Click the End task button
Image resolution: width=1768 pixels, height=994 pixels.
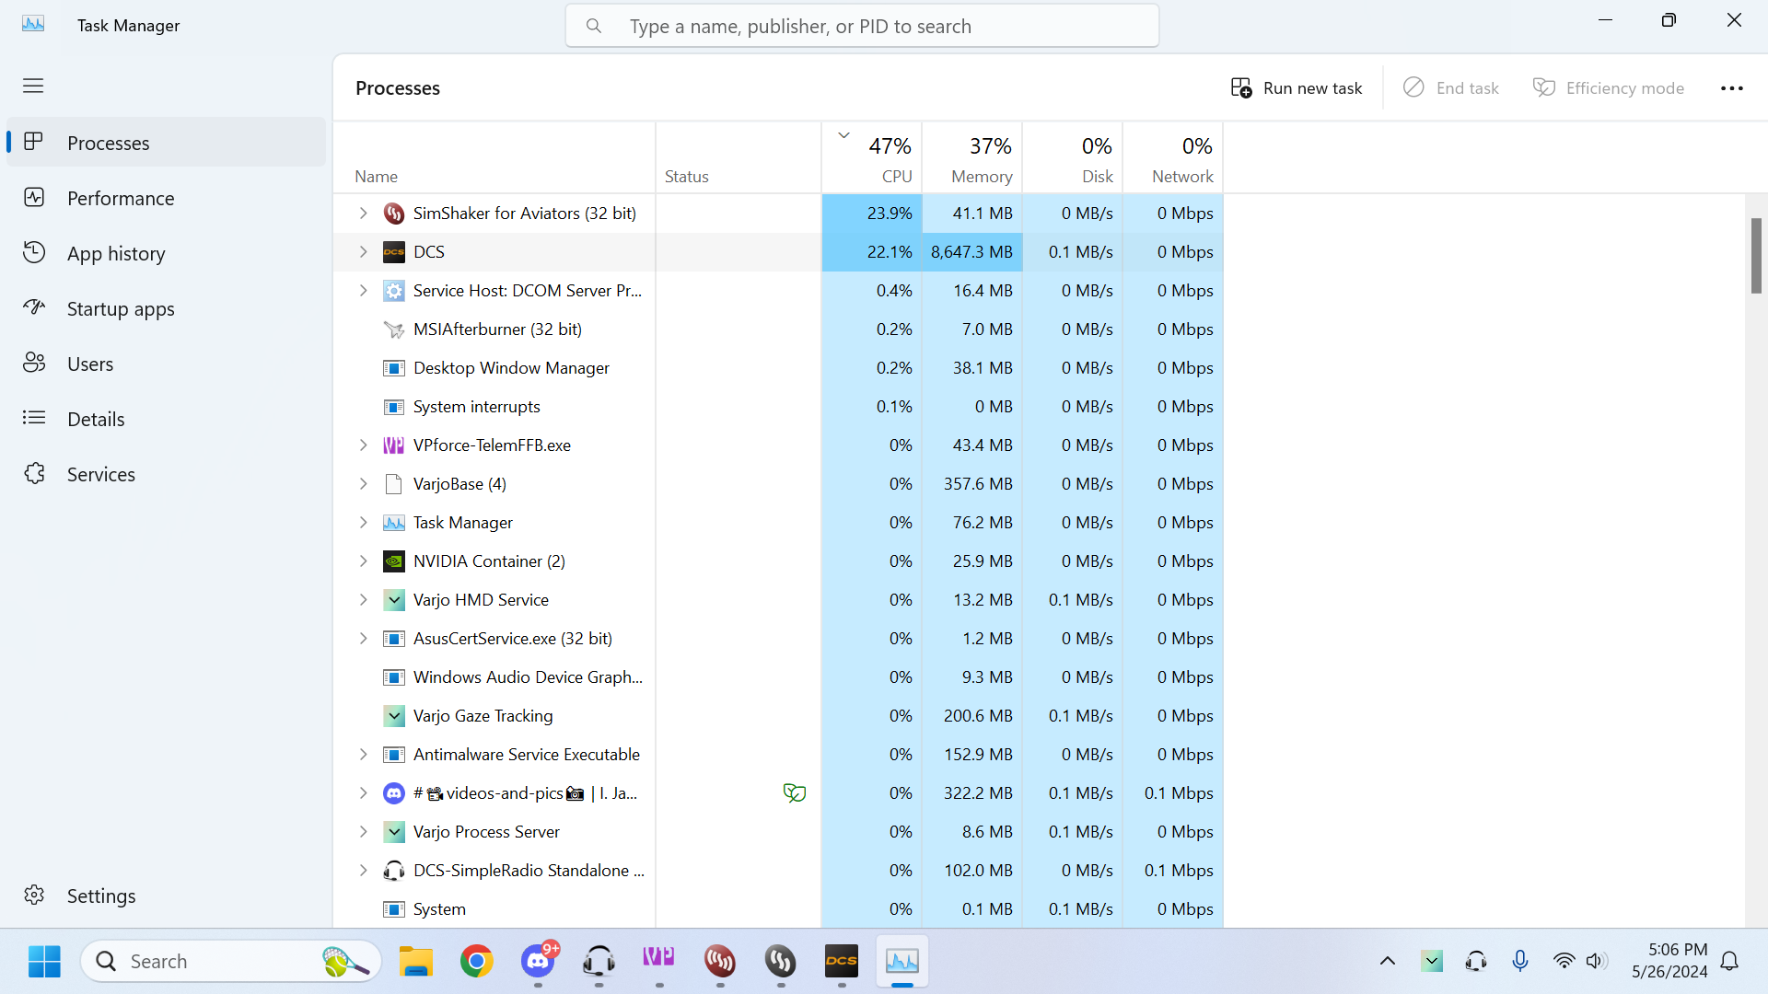click(1451, 87)
